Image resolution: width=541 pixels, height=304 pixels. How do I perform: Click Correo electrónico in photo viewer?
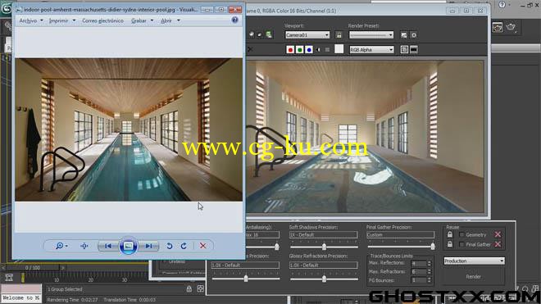click(x=102, y=20)
